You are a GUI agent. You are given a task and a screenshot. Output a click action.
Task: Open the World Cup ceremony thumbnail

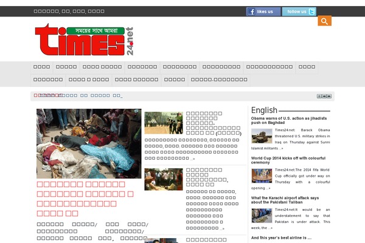pos(262,176)
